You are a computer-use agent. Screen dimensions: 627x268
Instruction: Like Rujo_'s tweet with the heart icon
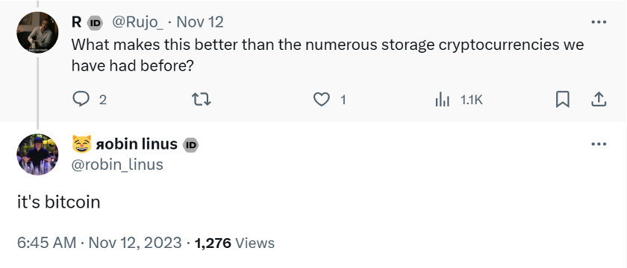tap(321, 100)
